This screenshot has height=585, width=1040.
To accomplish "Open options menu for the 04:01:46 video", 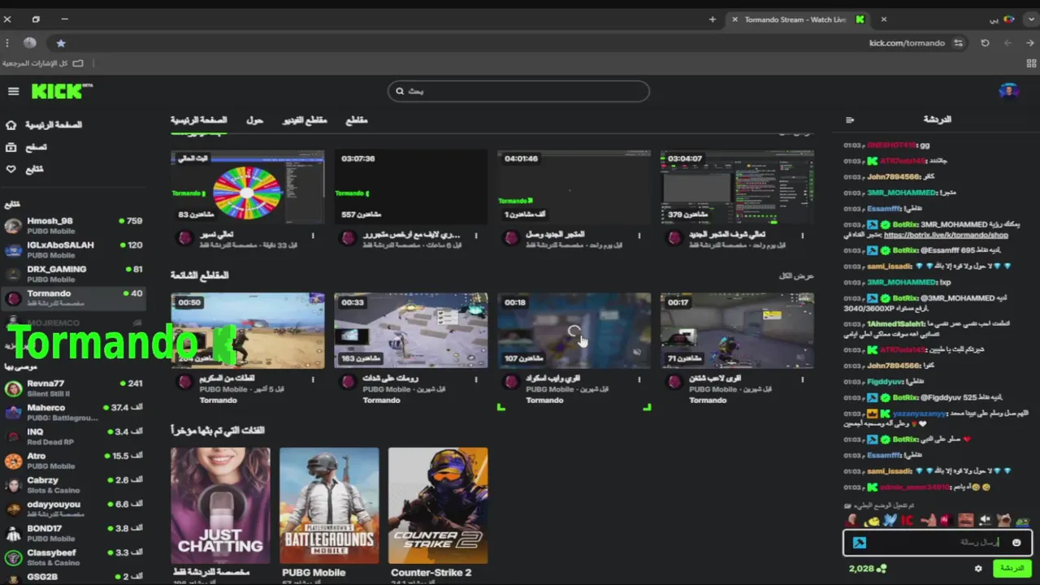I will [x=639, y=236].
